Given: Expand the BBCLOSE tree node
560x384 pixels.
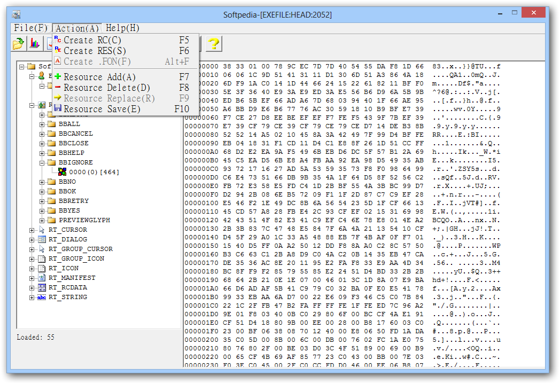Looking at the screenshot, I should 42,144.
